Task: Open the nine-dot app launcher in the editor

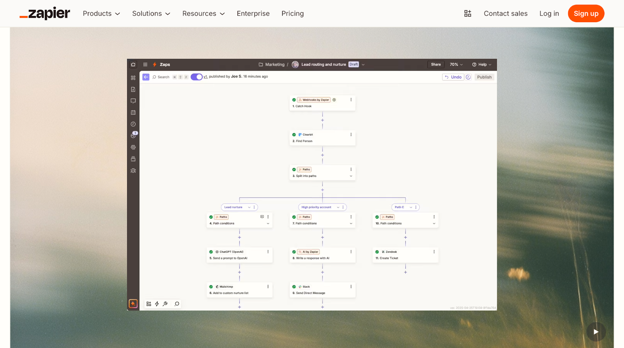Action: 145,64
